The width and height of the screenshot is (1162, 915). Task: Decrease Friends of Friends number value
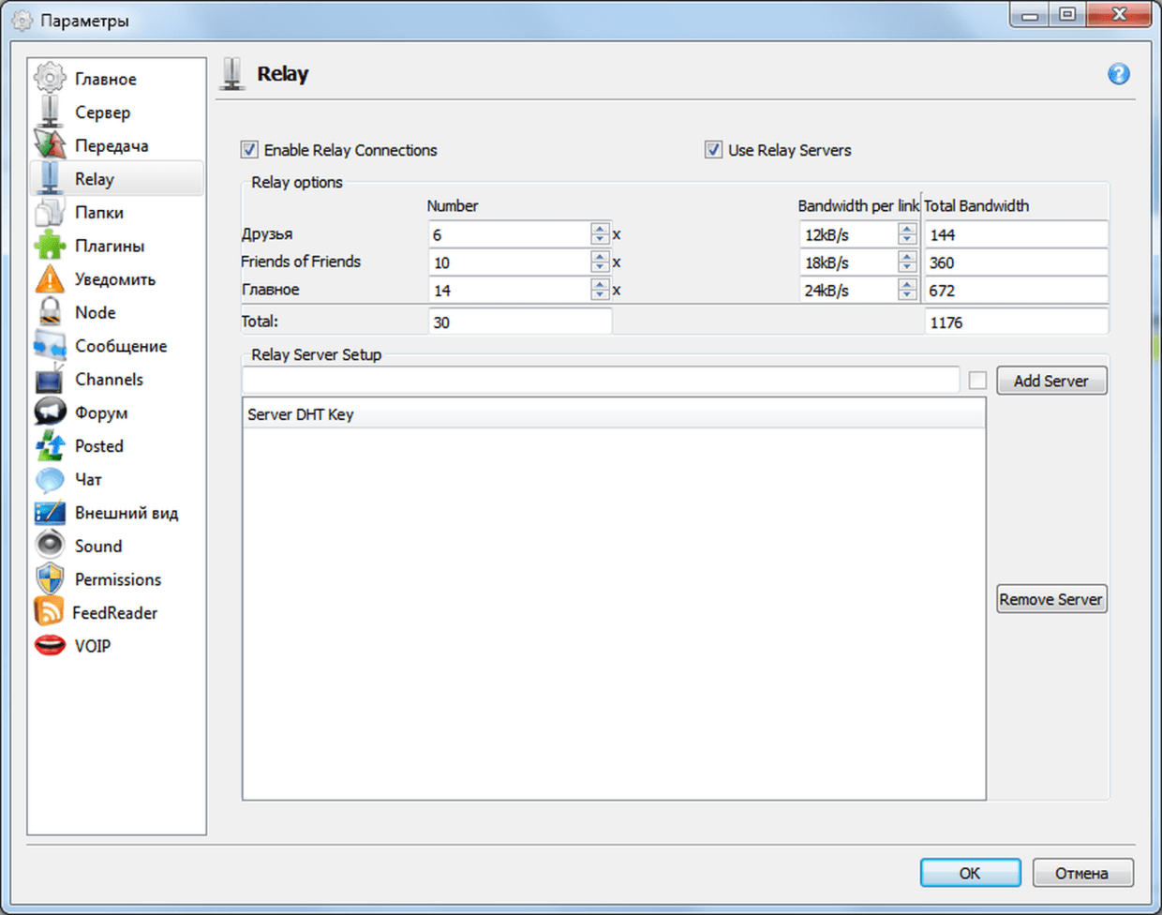point(600,268)
